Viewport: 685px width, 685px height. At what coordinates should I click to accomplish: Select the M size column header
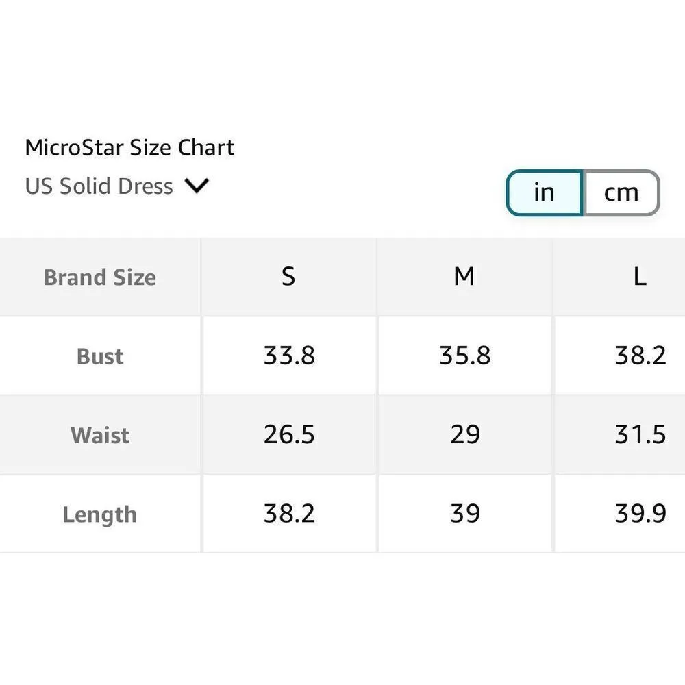pos(464,277)
